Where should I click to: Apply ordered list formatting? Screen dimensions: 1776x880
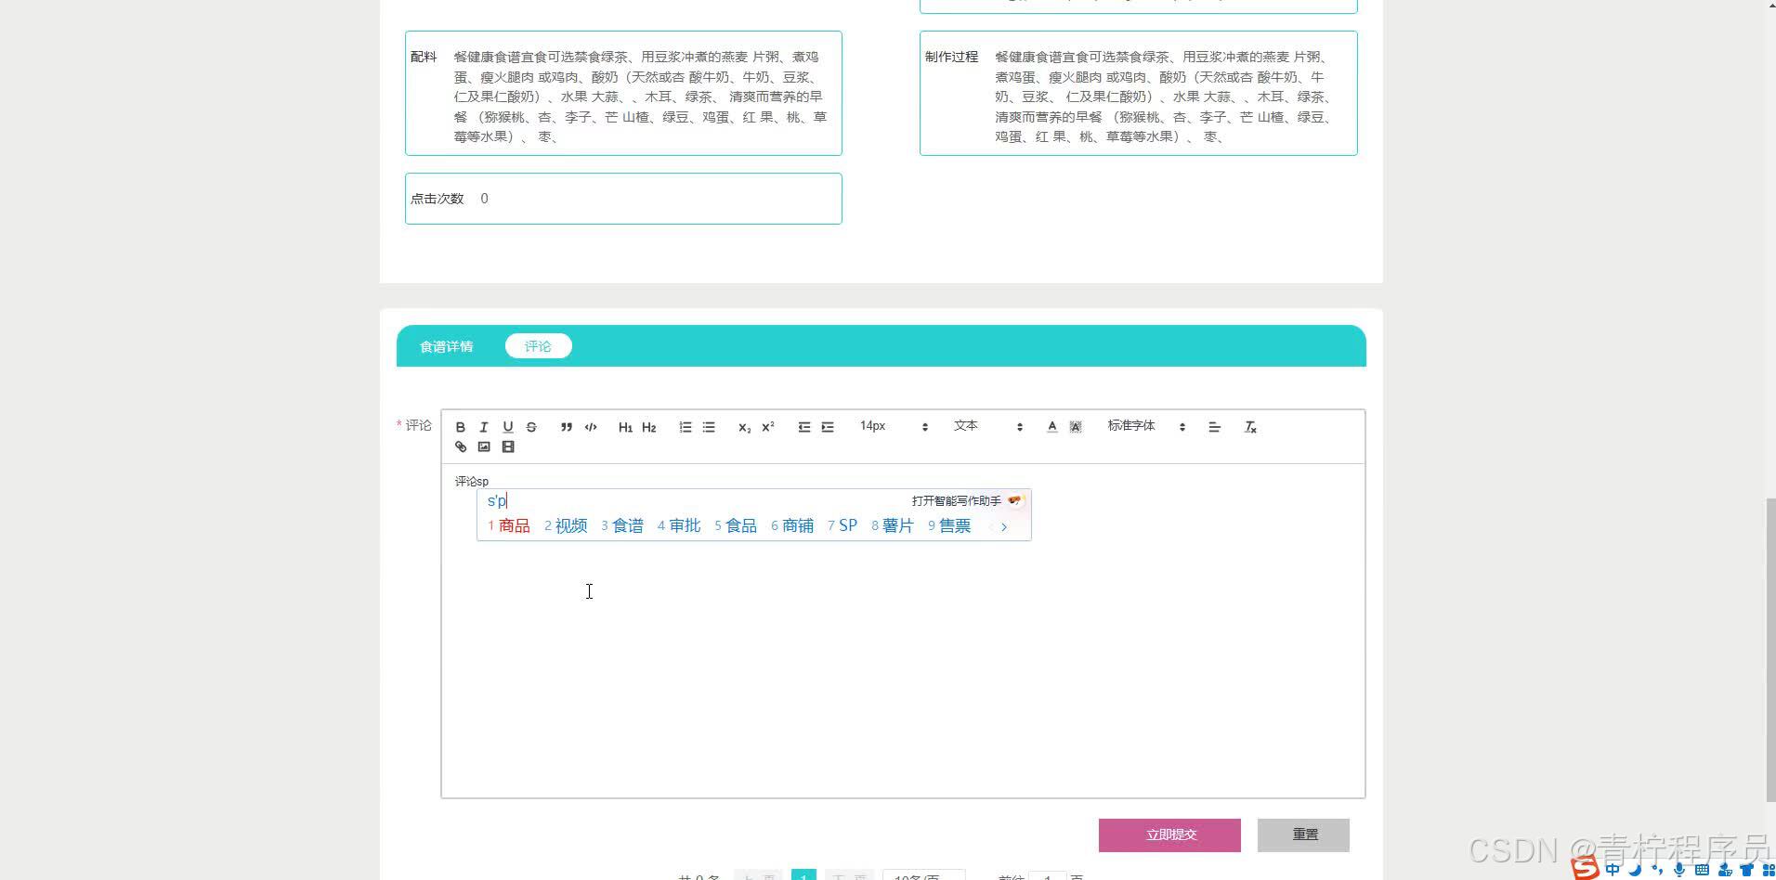[x=686, y=427]
